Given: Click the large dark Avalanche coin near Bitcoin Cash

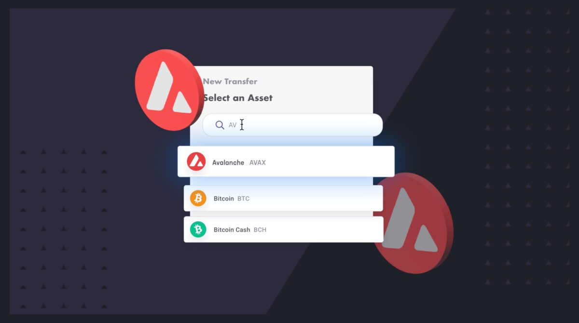Looking at the screenshot, I should [x=413, y=223].
